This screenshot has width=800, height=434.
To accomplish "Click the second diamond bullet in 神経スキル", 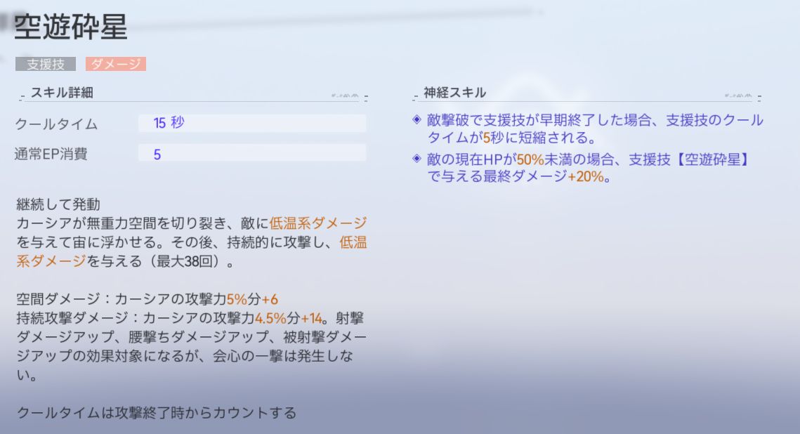I will point(417,159).
